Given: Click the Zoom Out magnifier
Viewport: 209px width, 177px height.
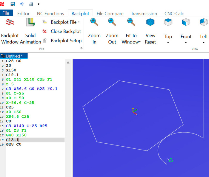Looking at the screenshot, I should 112,31.
